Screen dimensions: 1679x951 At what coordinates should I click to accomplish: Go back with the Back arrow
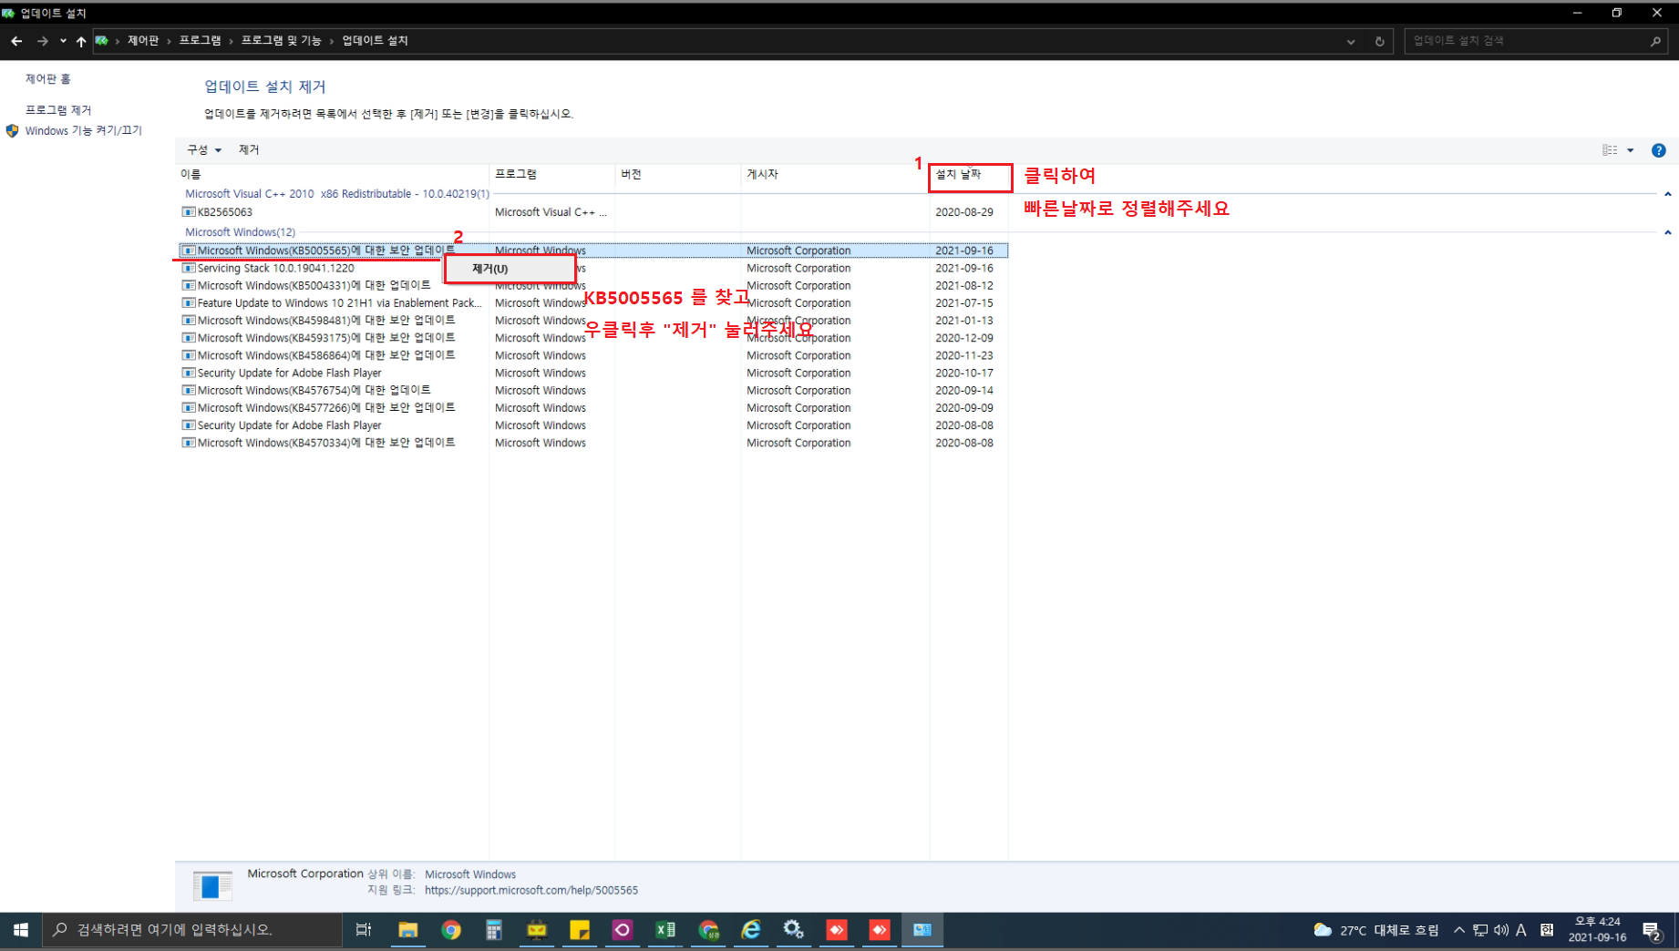coord(16,41)
